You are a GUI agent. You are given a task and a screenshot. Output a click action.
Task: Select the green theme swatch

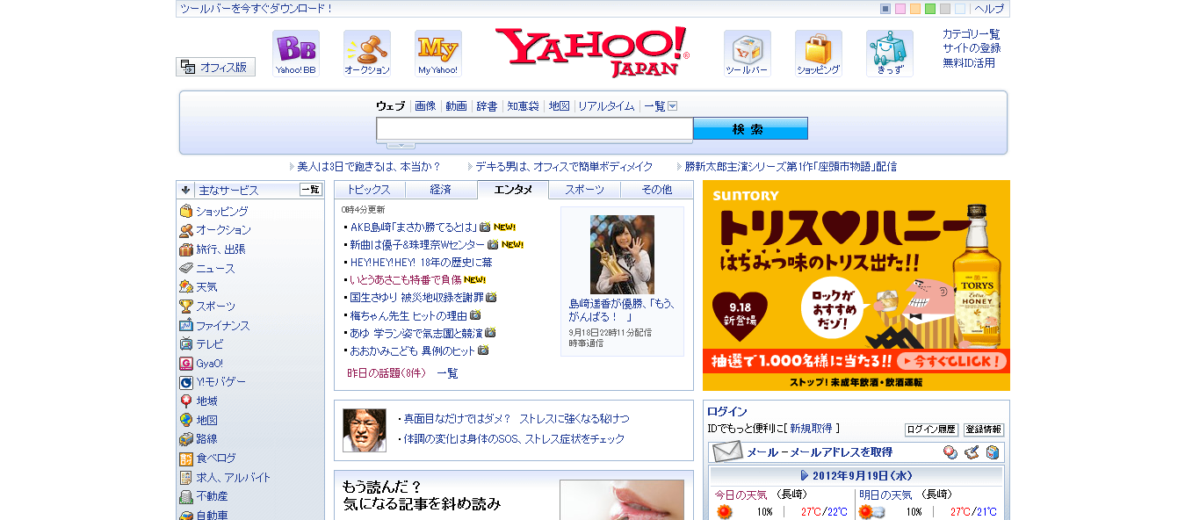pyautogui.click(x=930, y=9)
